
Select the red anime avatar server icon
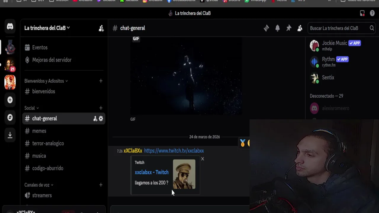coord(10,82)
